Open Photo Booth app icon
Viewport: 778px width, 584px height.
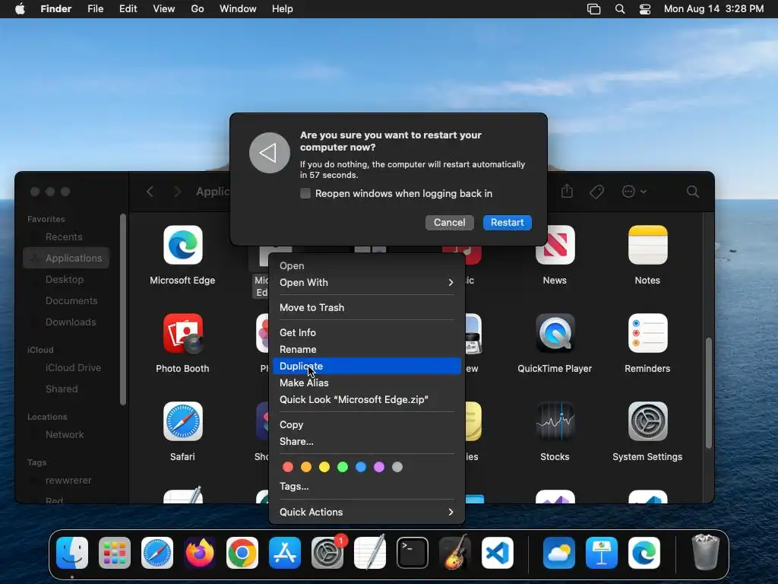tap(182, 333)
